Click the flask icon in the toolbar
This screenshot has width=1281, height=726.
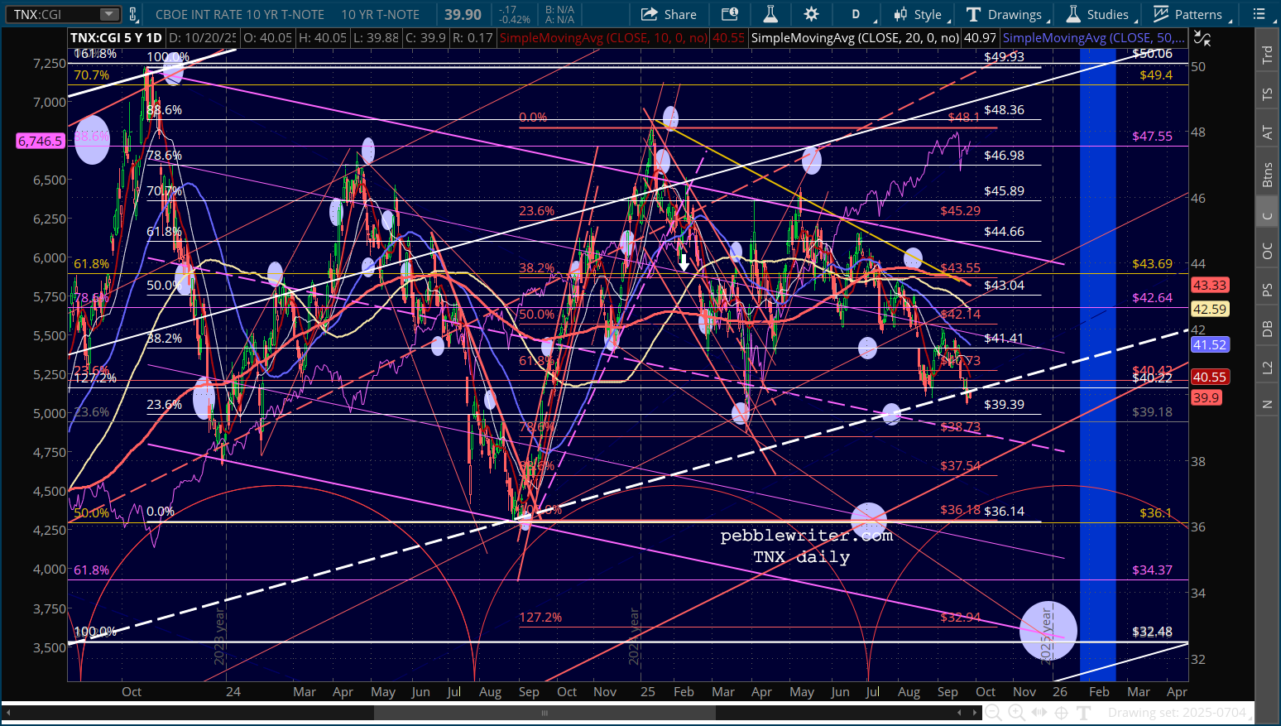(x=770, y=14)
